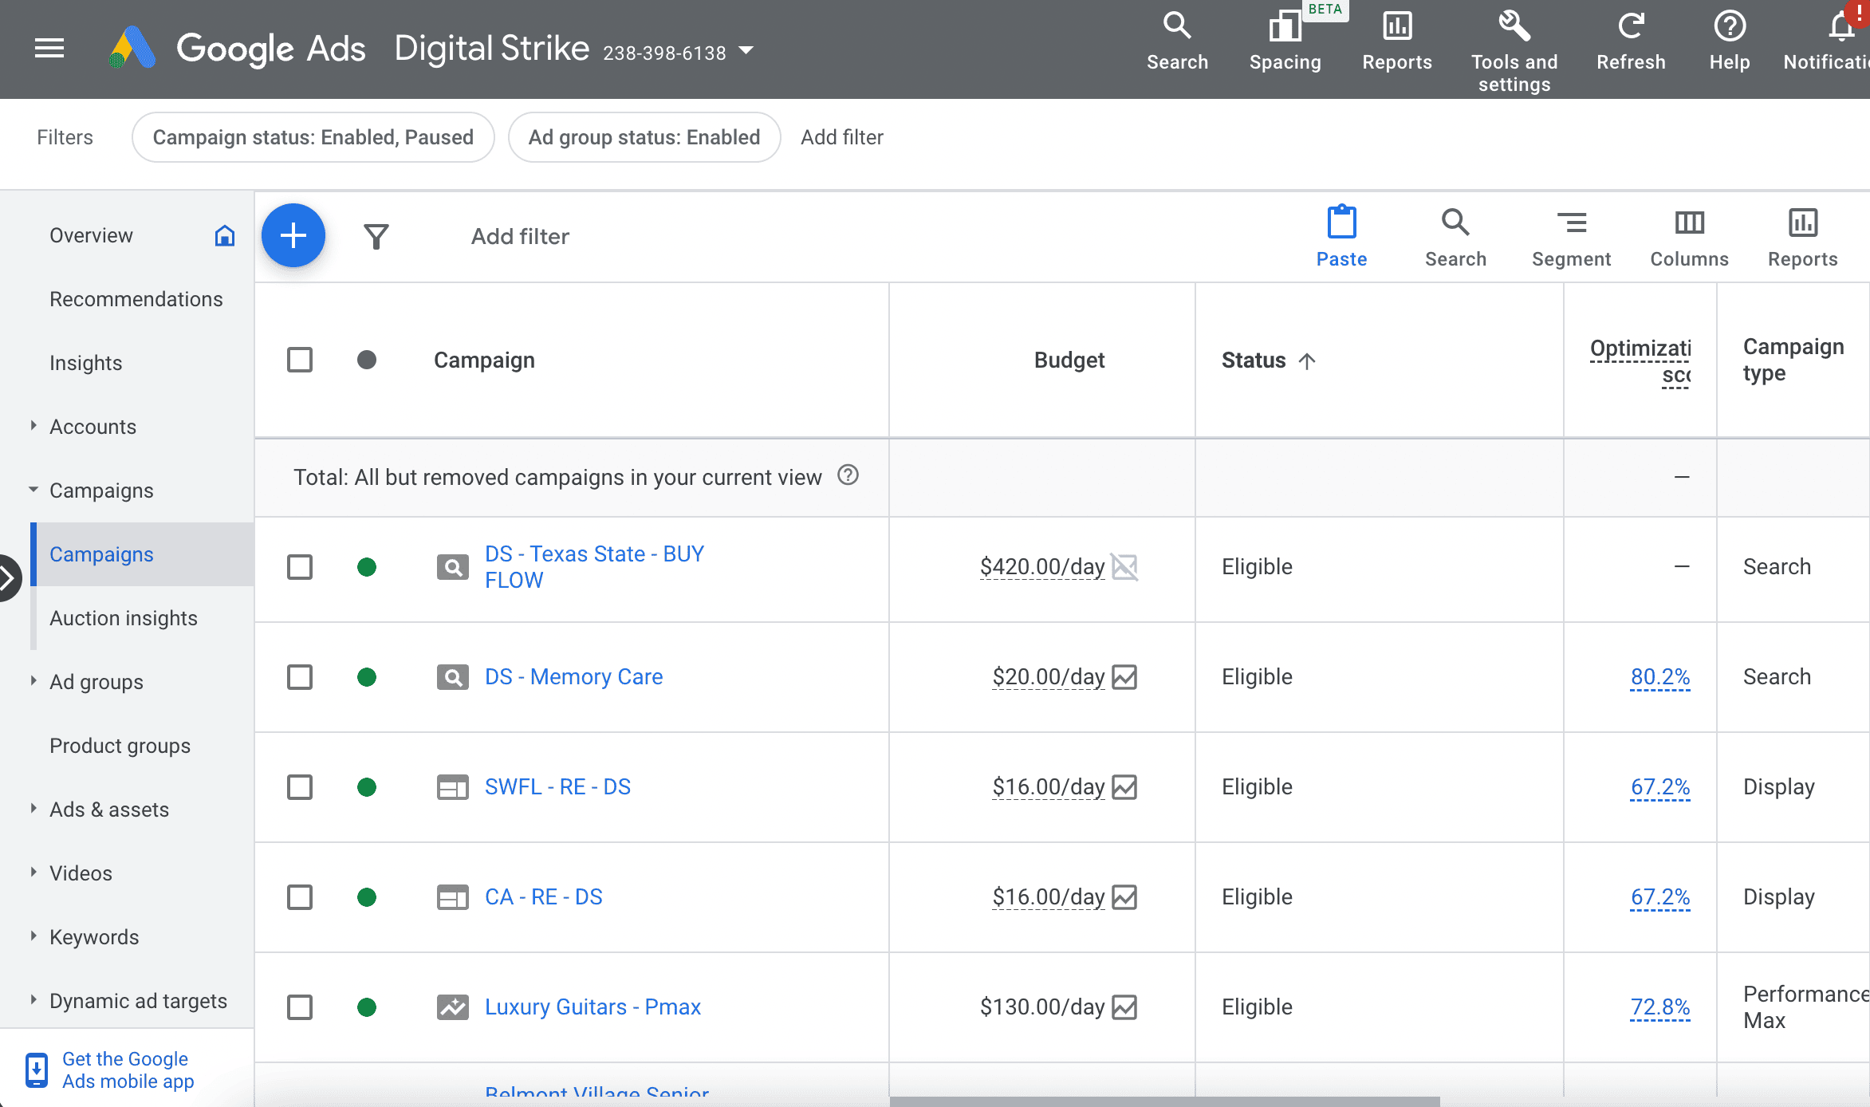1870x1107 pixels.
Task: Select Campaigns sub-item in sidebar
Action: coord(143,554)
